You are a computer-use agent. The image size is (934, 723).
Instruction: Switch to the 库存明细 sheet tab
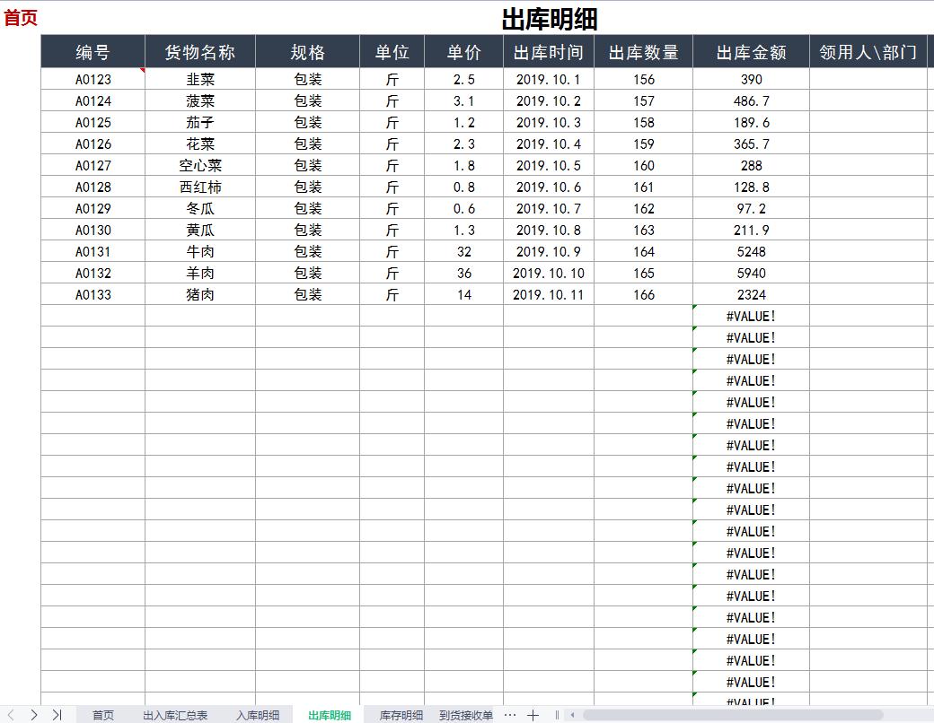401,715
